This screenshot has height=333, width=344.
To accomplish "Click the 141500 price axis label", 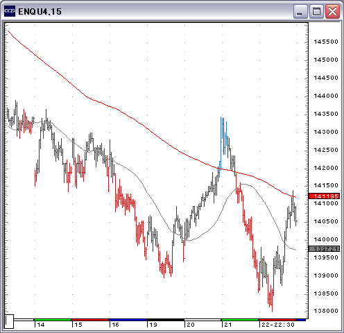I will coord(326,185).
